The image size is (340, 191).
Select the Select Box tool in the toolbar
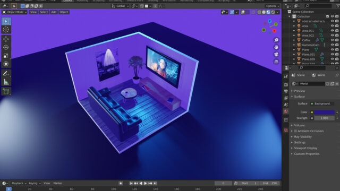coord(6,21)
